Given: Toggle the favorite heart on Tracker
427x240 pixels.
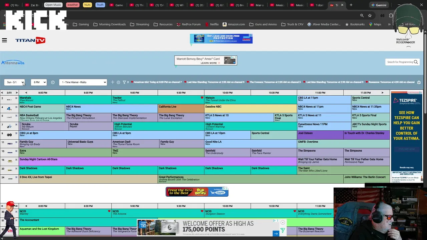Looking at the screenshot, I should pos(202,98).
